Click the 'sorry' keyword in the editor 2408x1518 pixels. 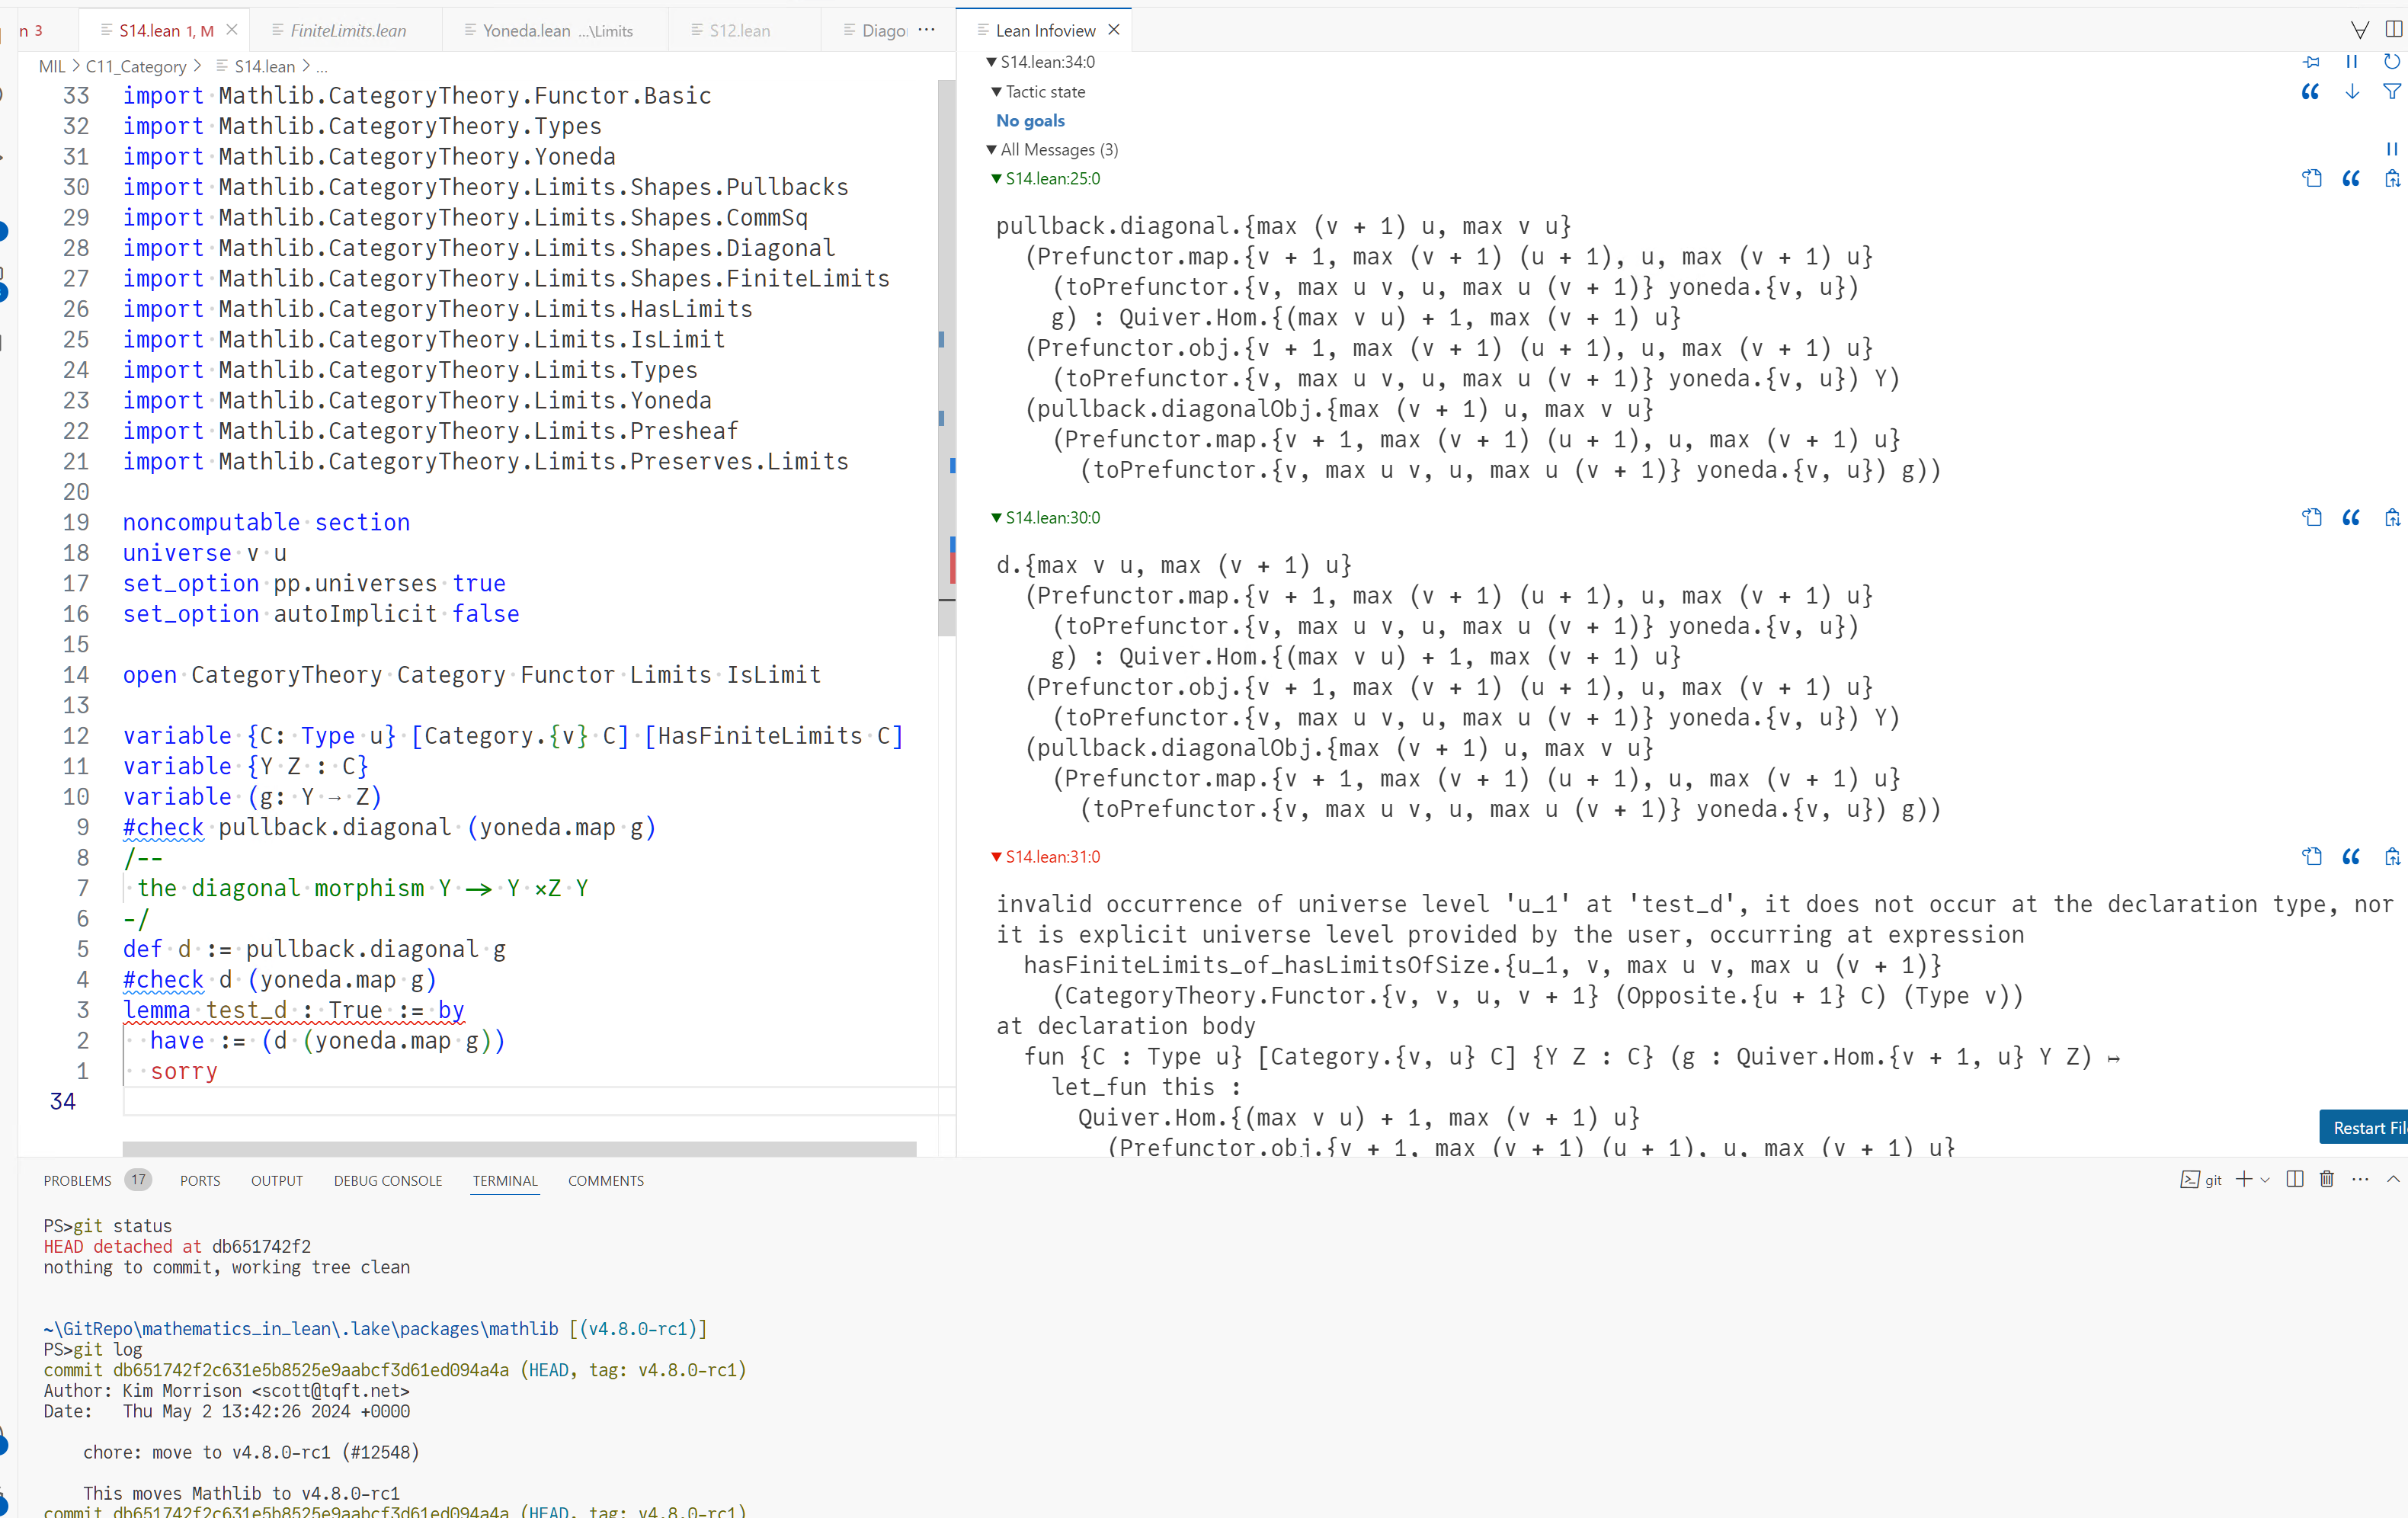pos(184,1071)
